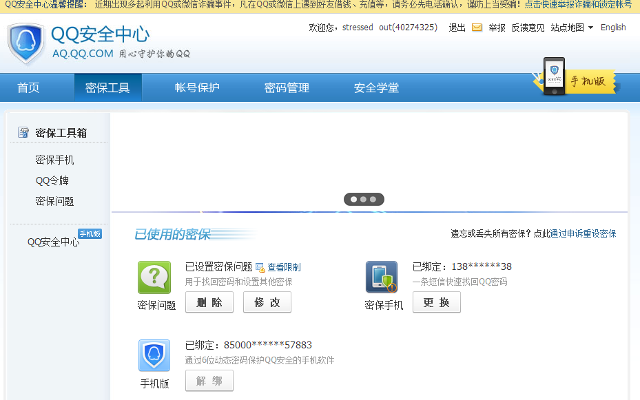Open the 密码管理 tab

287,87
